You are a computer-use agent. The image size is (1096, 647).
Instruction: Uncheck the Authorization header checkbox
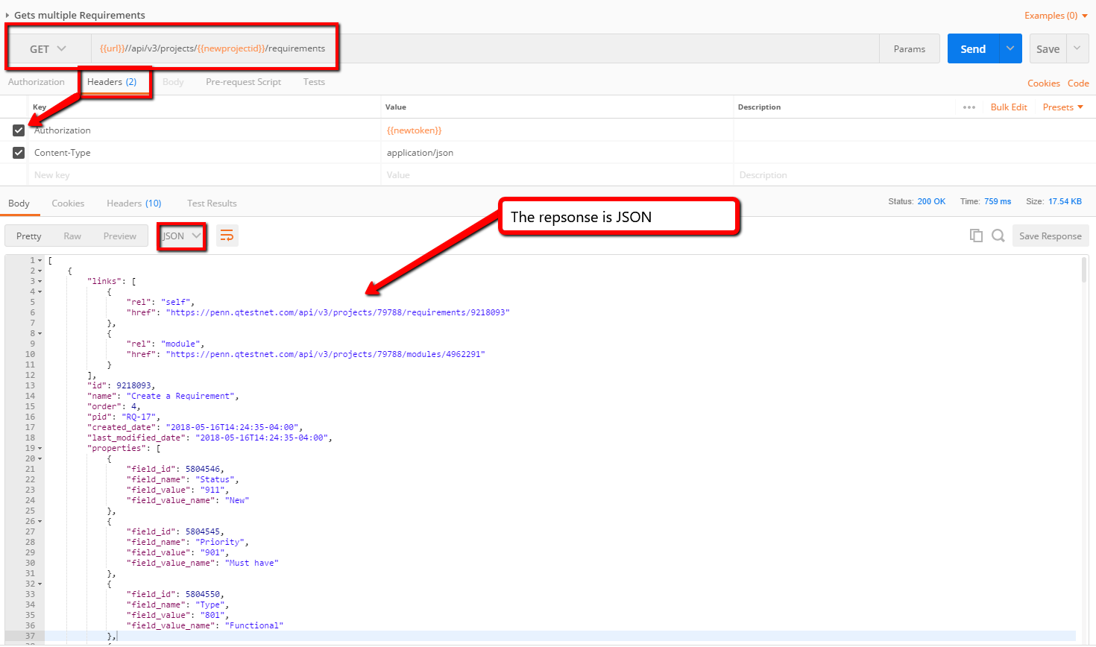click(19, 130)
